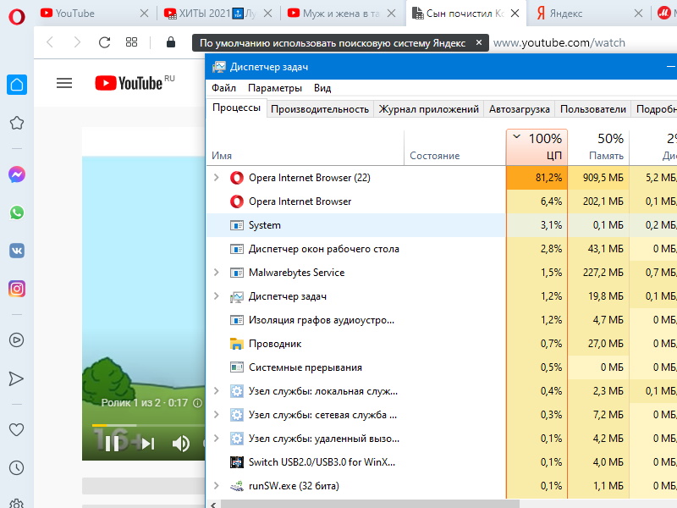Select the System process row
The width and height of the screenshot is (677, 508).
(441, 225)
